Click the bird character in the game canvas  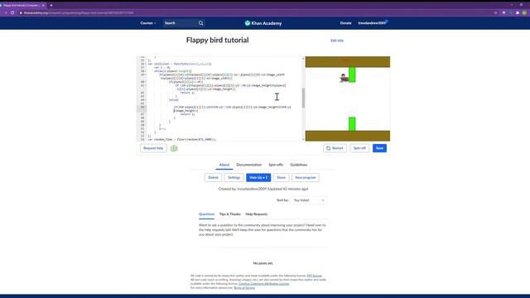[344, 78]
